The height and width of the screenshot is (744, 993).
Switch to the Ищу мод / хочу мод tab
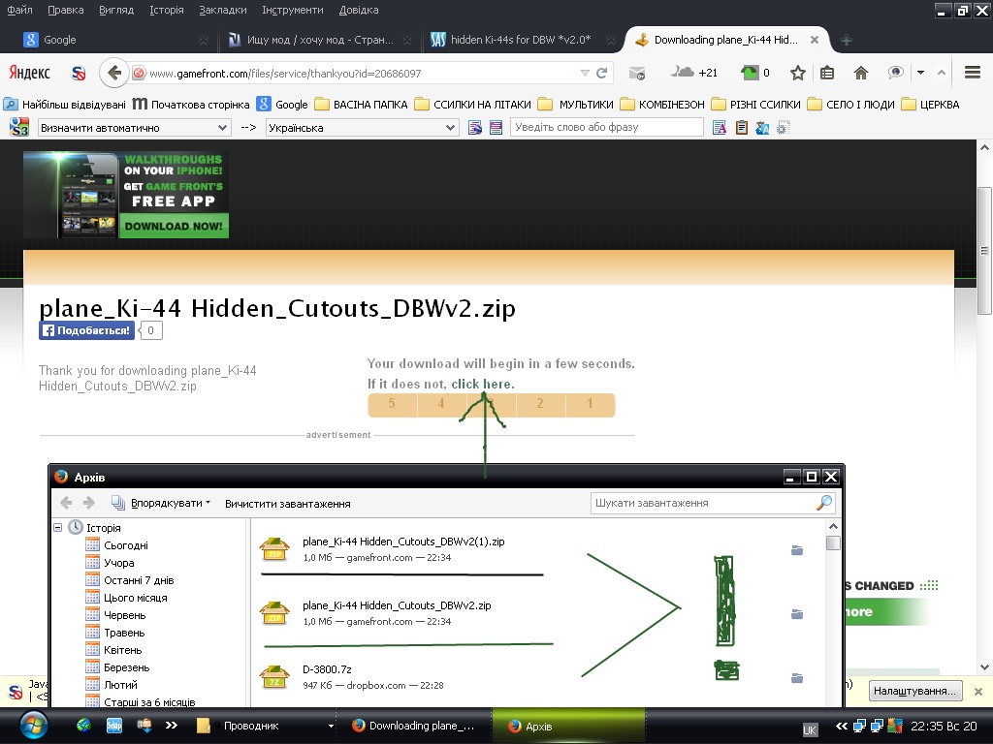click(x=320, y=40)
